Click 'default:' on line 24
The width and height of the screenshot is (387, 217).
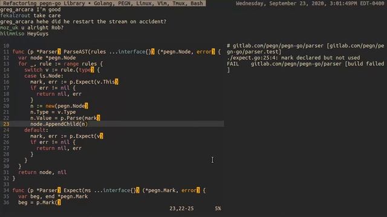36,130
